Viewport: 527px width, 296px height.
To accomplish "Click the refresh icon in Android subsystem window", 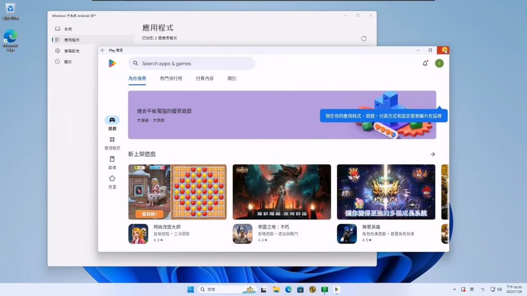I will click(x=364, y=39).
